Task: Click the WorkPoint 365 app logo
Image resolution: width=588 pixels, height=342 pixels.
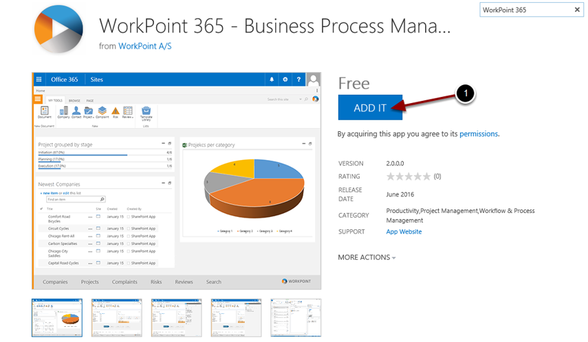Action: [x=58, y=29]
